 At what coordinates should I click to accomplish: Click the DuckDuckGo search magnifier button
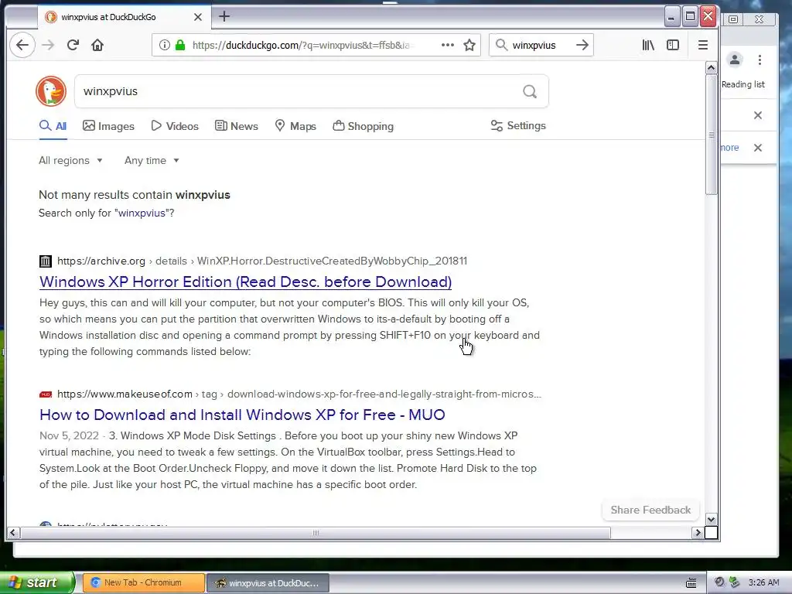pos(530,91)
